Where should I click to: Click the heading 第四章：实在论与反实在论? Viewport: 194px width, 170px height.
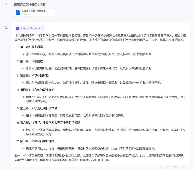(37, 90)
